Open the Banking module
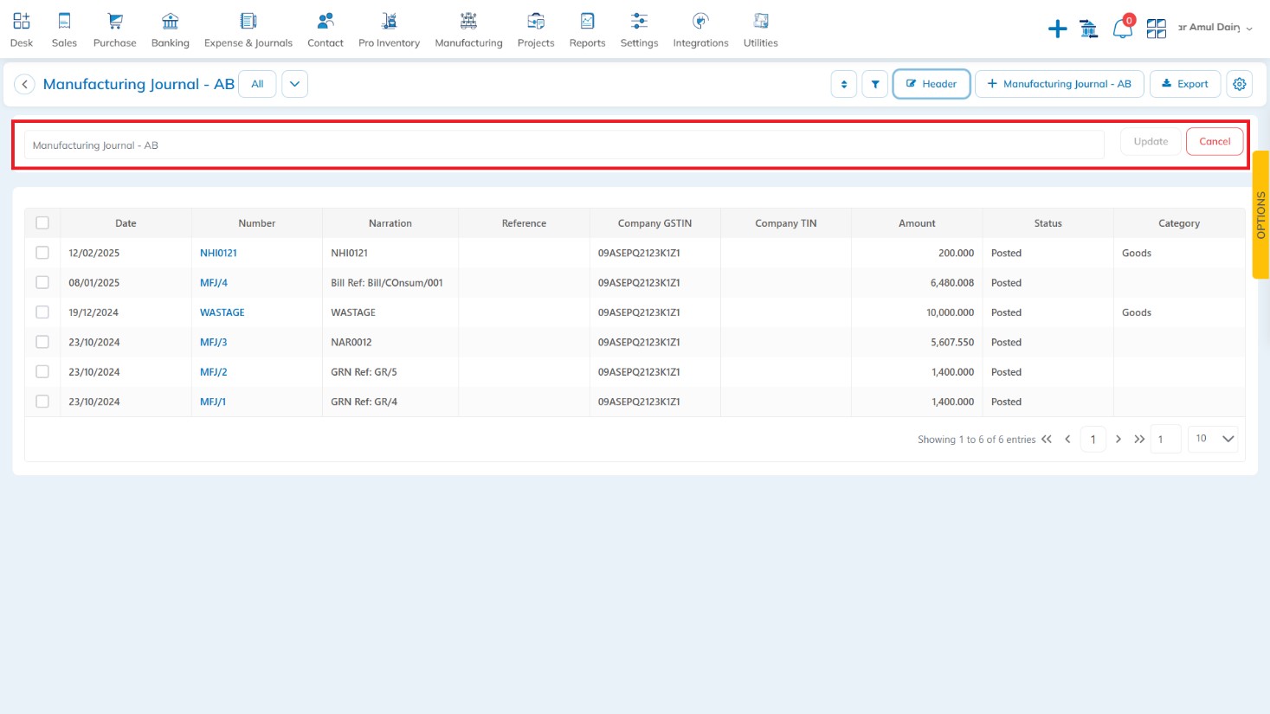 tap(170, 29)
